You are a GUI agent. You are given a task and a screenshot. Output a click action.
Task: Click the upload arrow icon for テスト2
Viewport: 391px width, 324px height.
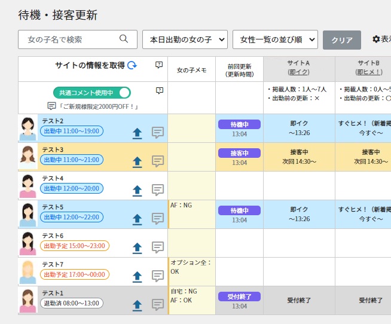tap(137, 133)
